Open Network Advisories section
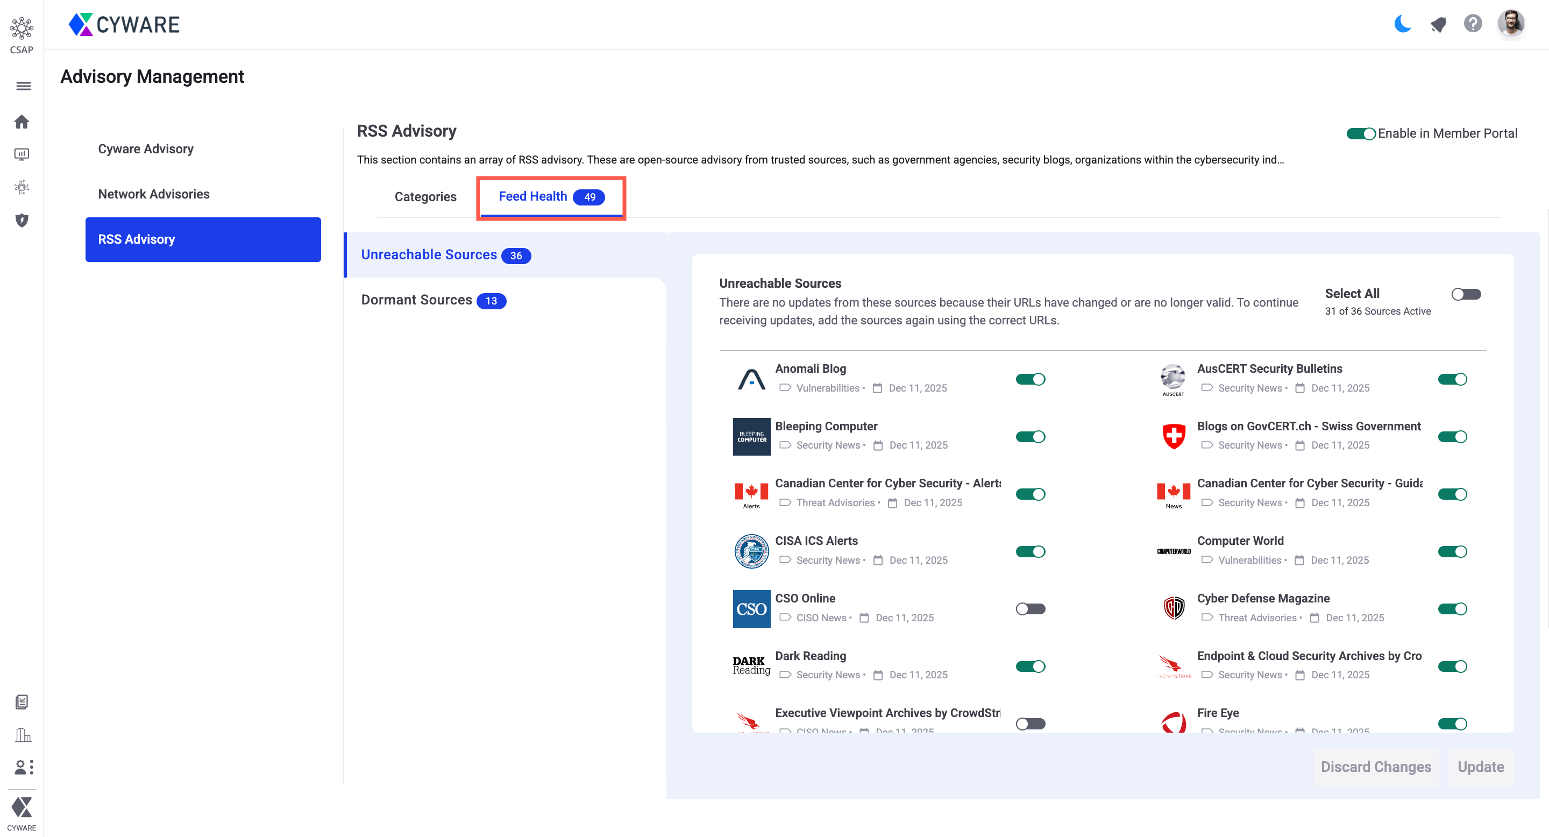This screenshot has height=837, width=1549. tap(153, 194)
